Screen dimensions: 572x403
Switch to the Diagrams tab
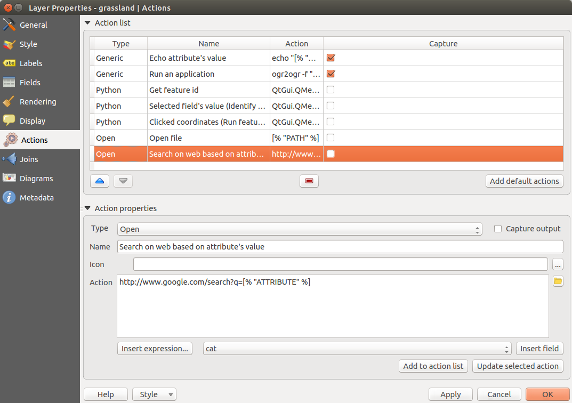[x=36, y=179]
